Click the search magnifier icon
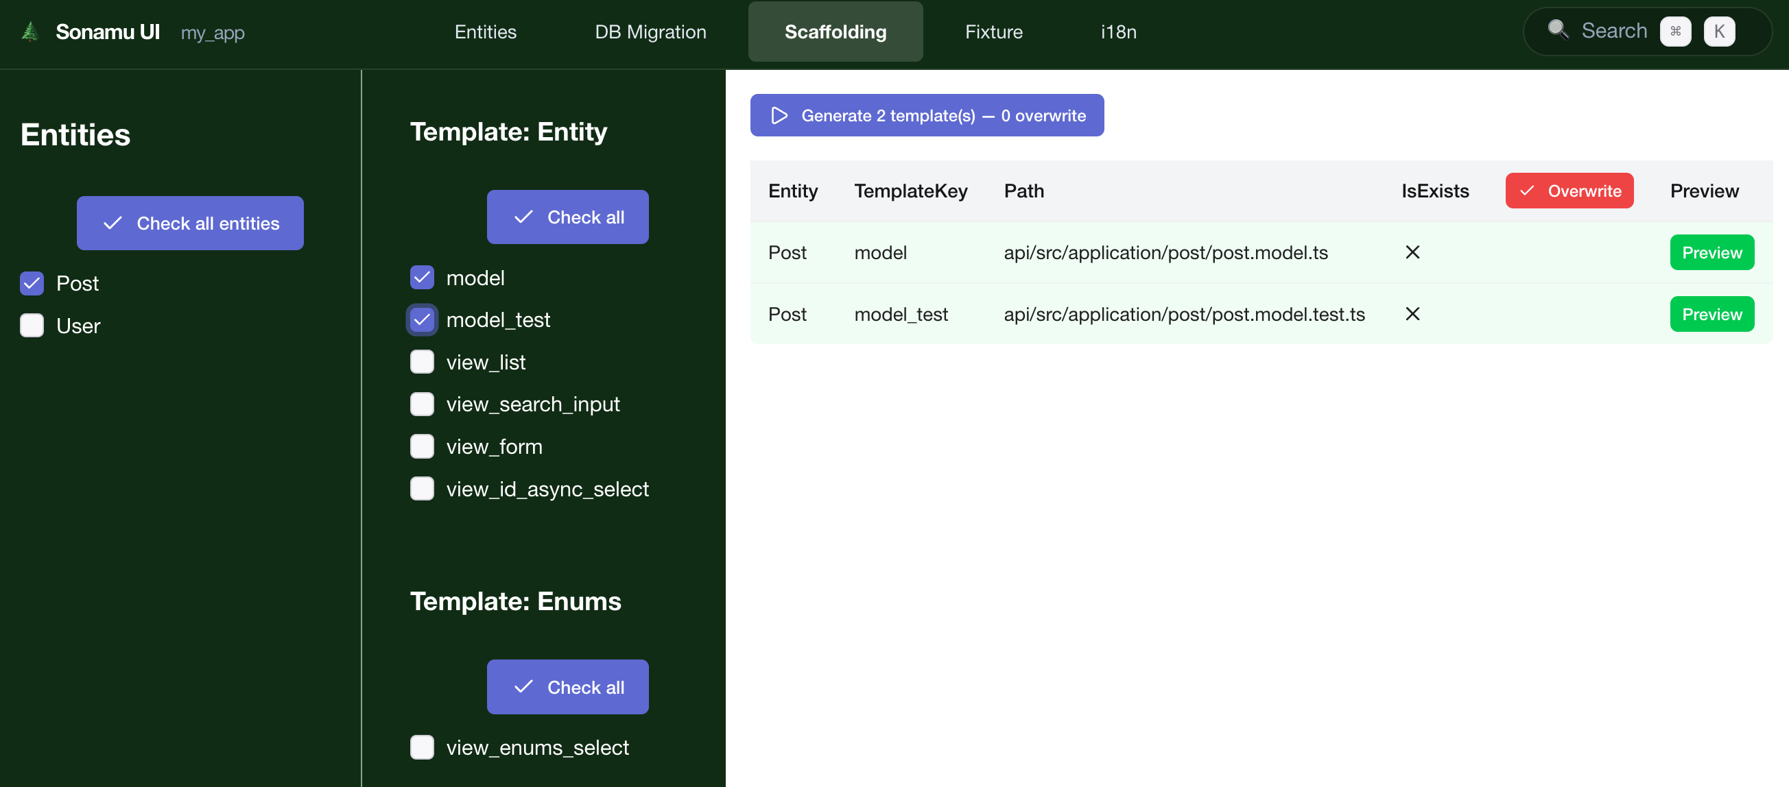The height and width of the screenshot is (787, 1789). 1558,31
